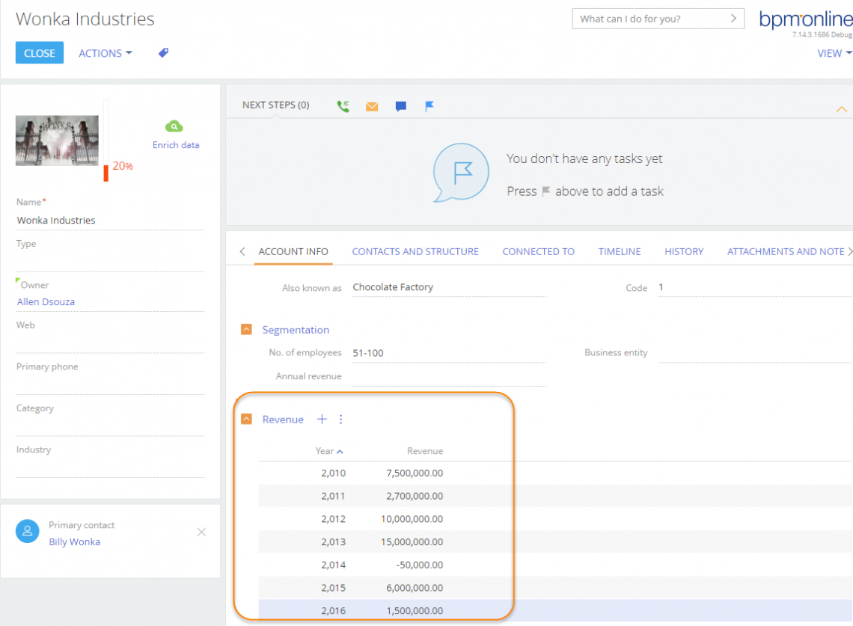Click the 15,000,000.00 revenue value
The image size is (853, 626).
412,541
